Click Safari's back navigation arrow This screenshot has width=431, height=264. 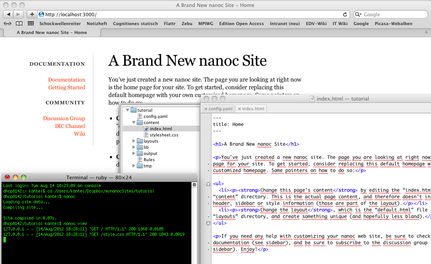8,14
